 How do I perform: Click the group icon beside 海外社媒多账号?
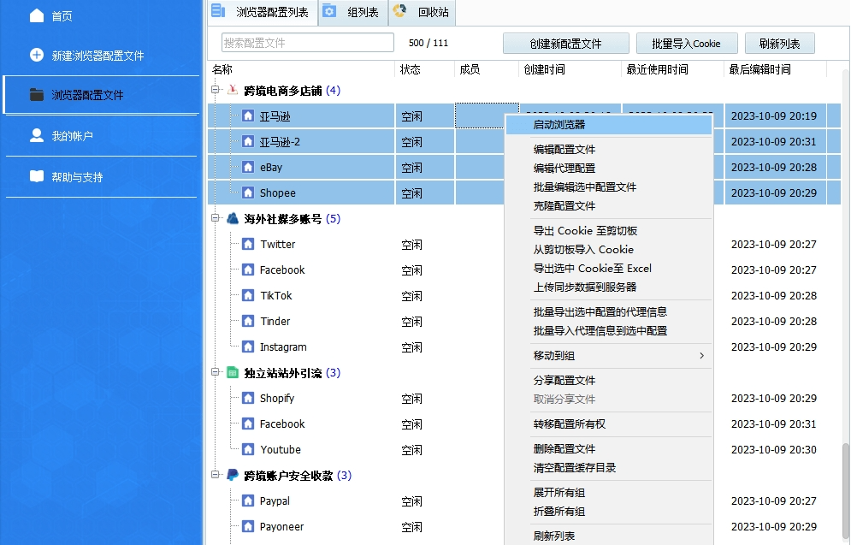coord(232,217)
